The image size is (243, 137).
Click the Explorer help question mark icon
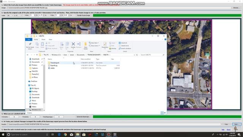point(166,40)
